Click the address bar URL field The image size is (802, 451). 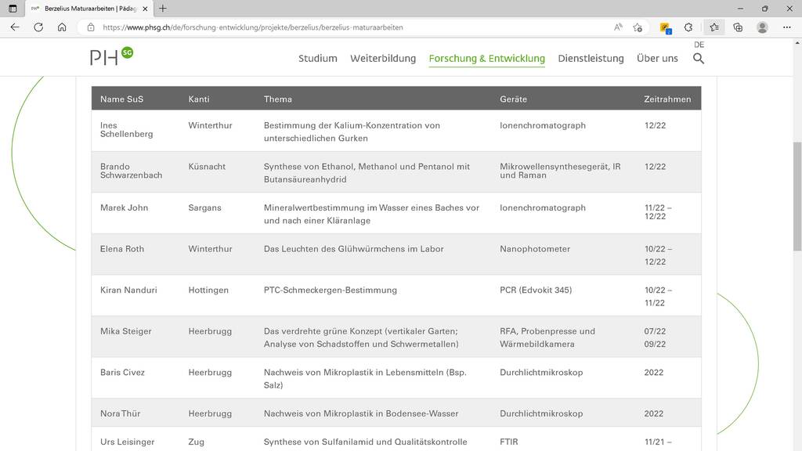tap(352, 27)
